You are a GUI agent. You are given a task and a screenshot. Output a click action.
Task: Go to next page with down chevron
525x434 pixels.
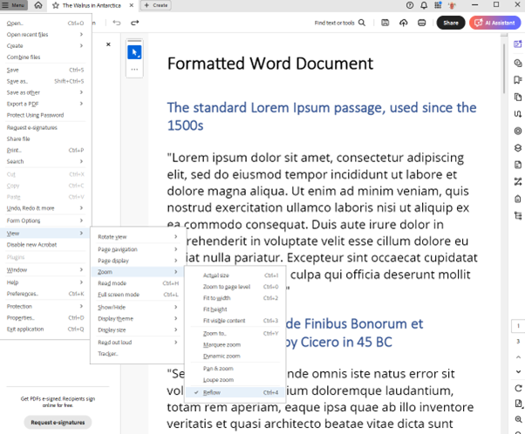[x=518, y=371]
